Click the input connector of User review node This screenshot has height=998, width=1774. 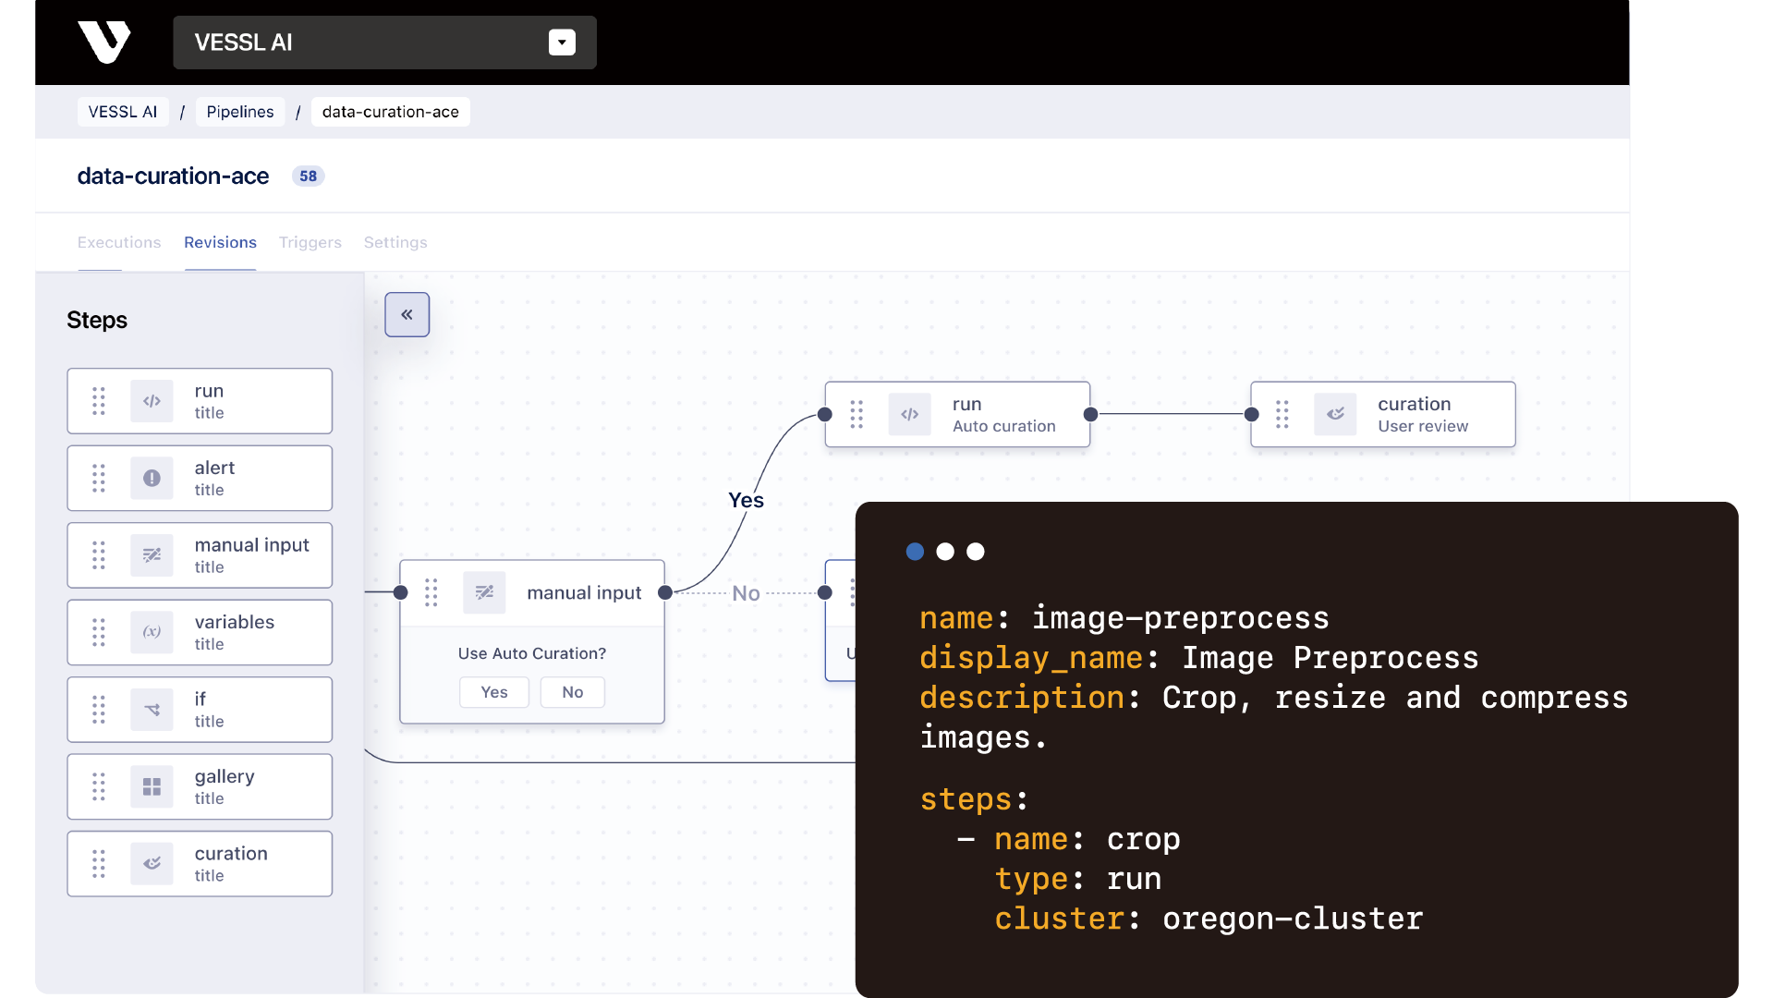(x=1252, y=414)
